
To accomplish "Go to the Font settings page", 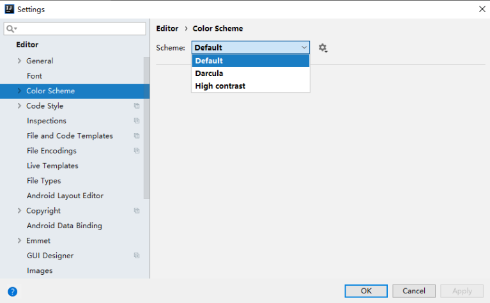I will [x=34, y=76].
